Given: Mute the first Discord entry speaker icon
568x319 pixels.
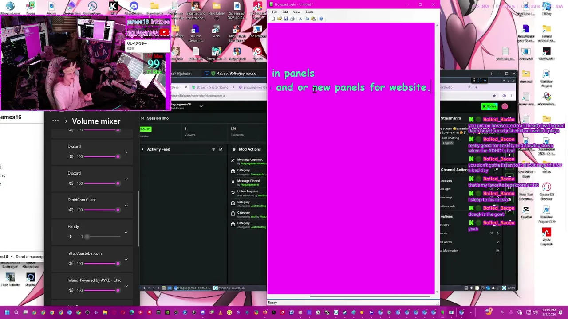Looking at the screenshot, I should click(71, 156).
